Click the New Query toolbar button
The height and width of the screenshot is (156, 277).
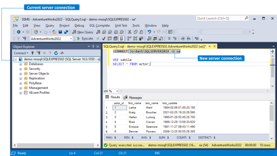[x=83, y=32]
